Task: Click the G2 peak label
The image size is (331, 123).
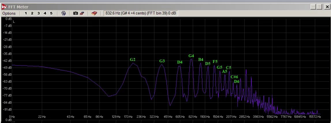Action: click(132, 59)
